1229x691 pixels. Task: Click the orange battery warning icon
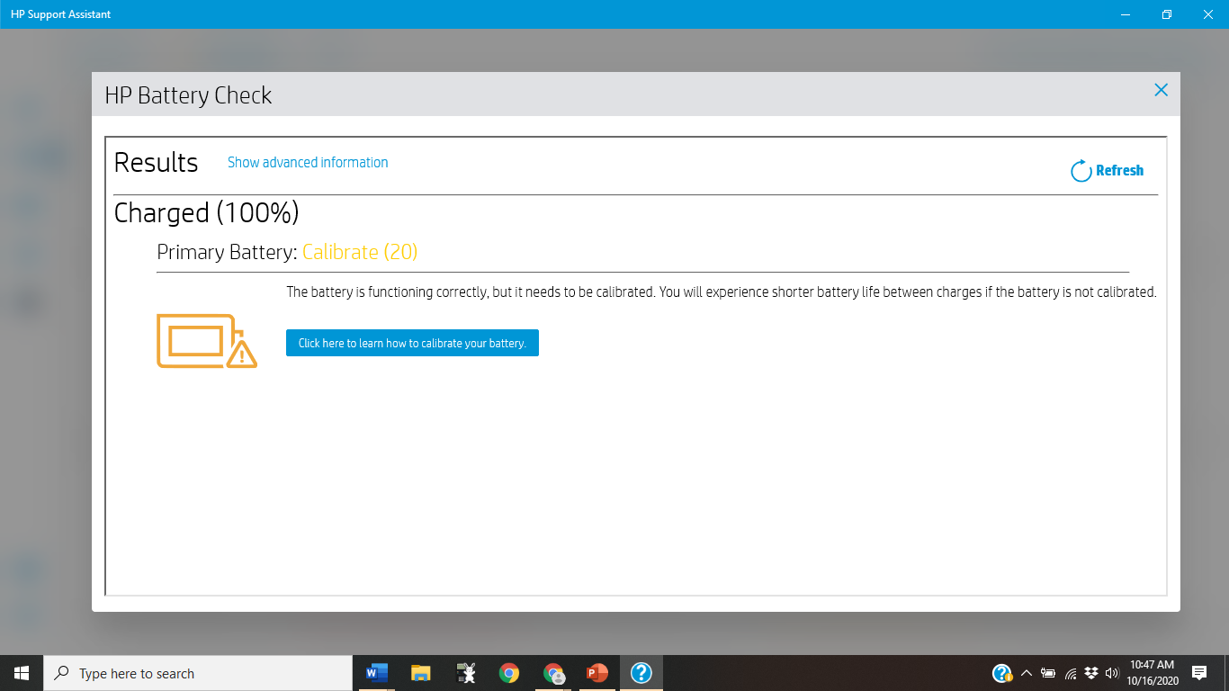pyautogui.click(x=207, y=341)
